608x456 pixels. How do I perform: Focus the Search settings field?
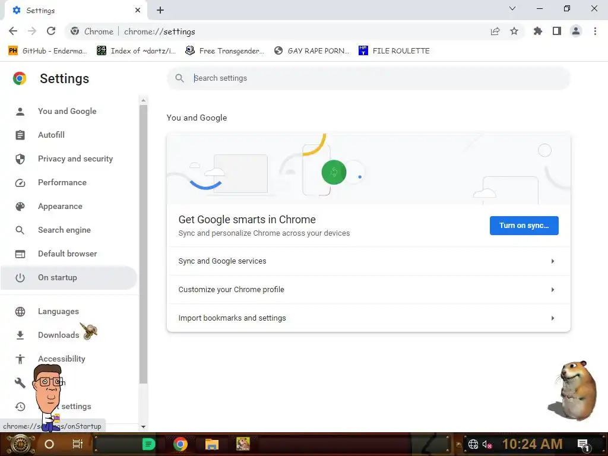(x=368, y=78)
